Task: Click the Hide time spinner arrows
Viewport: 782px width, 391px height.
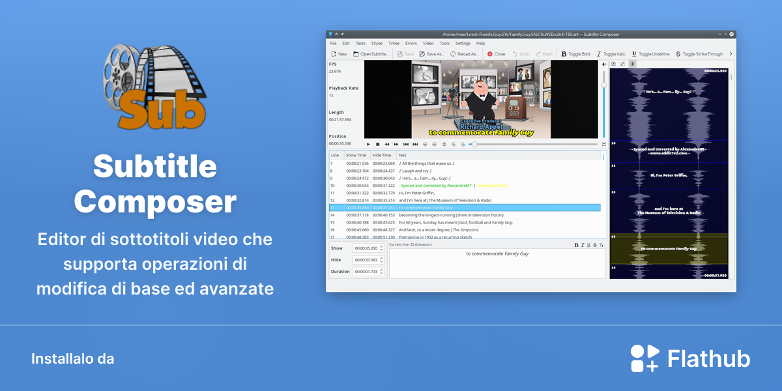Action: tap(382, 260)
